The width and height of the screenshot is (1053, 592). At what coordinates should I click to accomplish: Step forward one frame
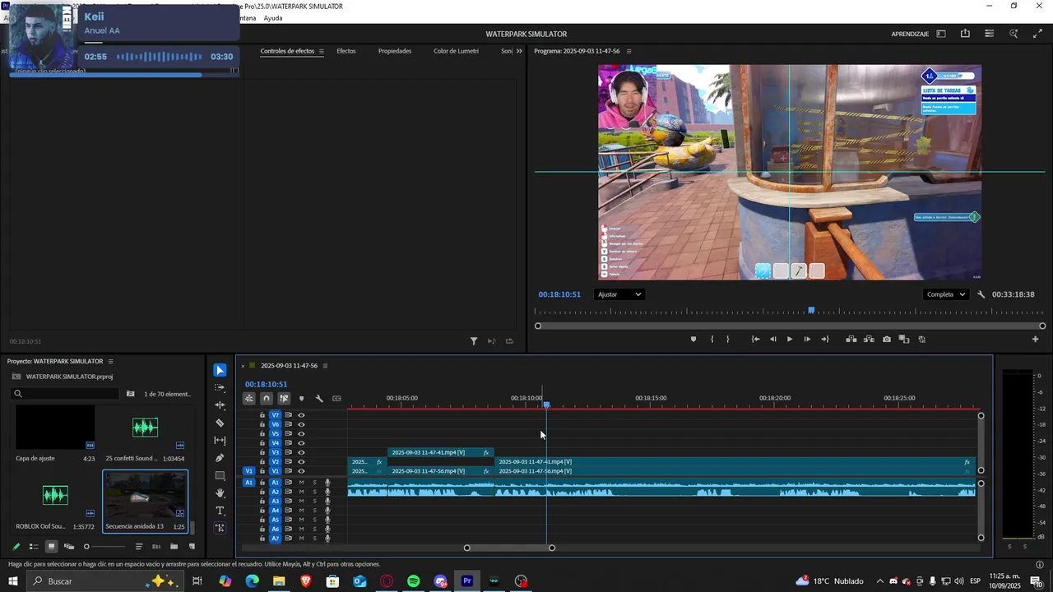pos(807,339)
